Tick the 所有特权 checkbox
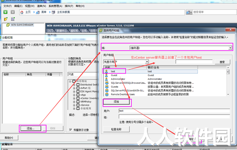This screenshot has height=150, width=237. (74, 81)
